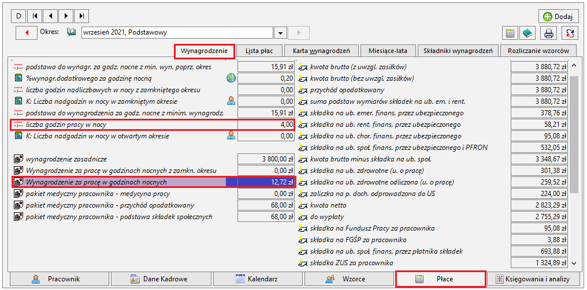Click the liczba godzin pracy w nocy value
The height and width of the screenshot is (290, 587).
266,125
